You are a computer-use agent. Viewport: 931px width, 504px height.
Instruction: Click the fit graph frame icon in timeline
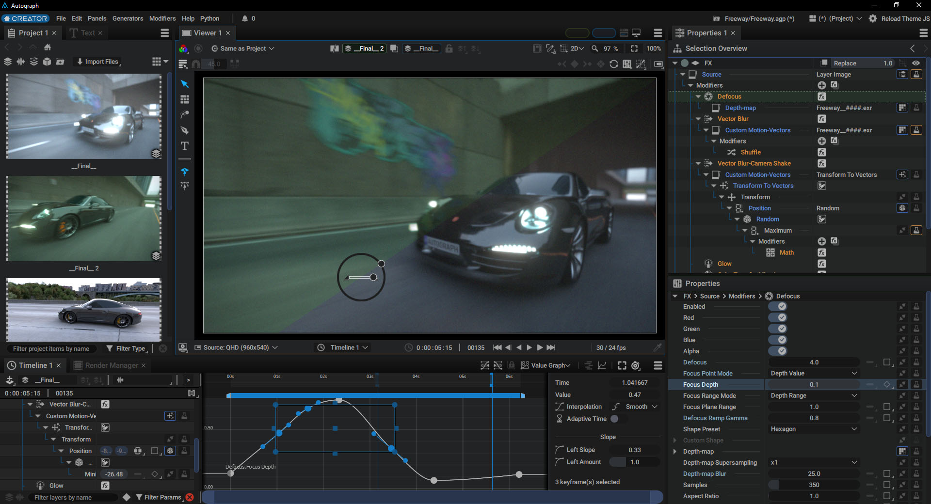[622, 365]
